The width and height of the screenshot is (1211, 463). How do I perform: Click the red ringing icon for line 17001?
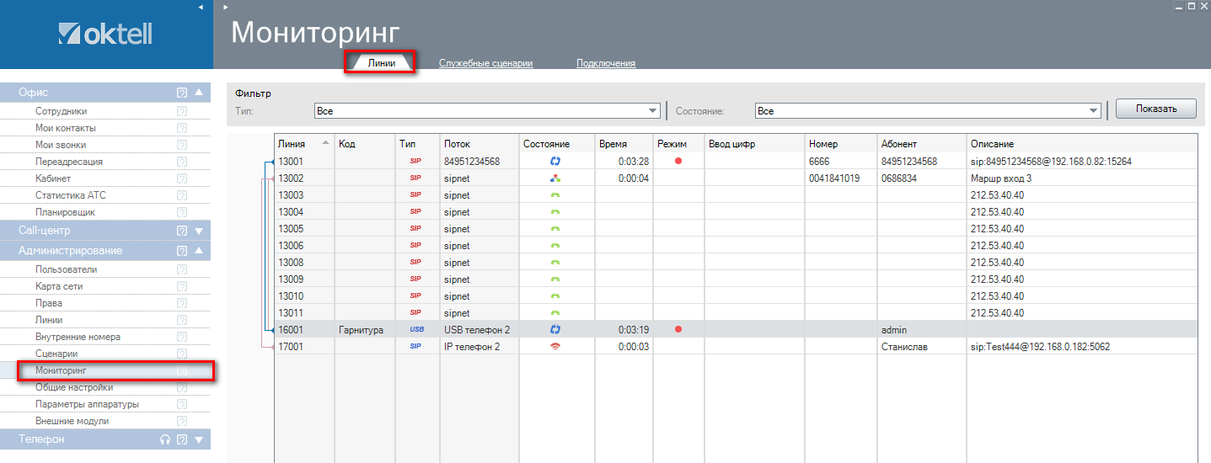tap(555, 347)
